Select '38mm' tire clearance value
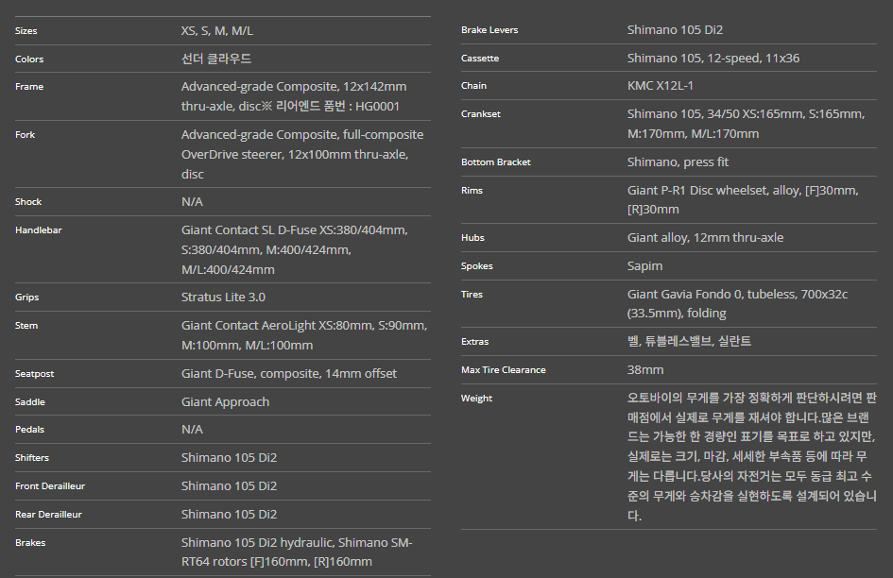Viewport: 893px width, 578px height. (645, 369)
